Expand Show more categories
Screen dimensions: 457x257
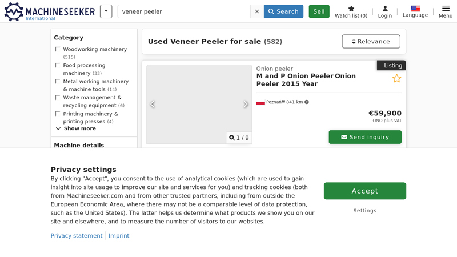(75, 128)
